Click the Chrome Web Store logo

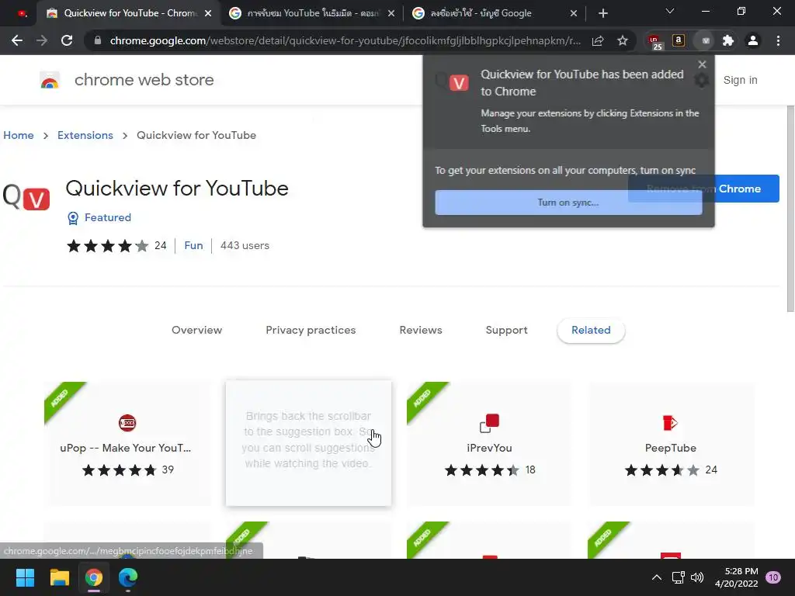50,80
